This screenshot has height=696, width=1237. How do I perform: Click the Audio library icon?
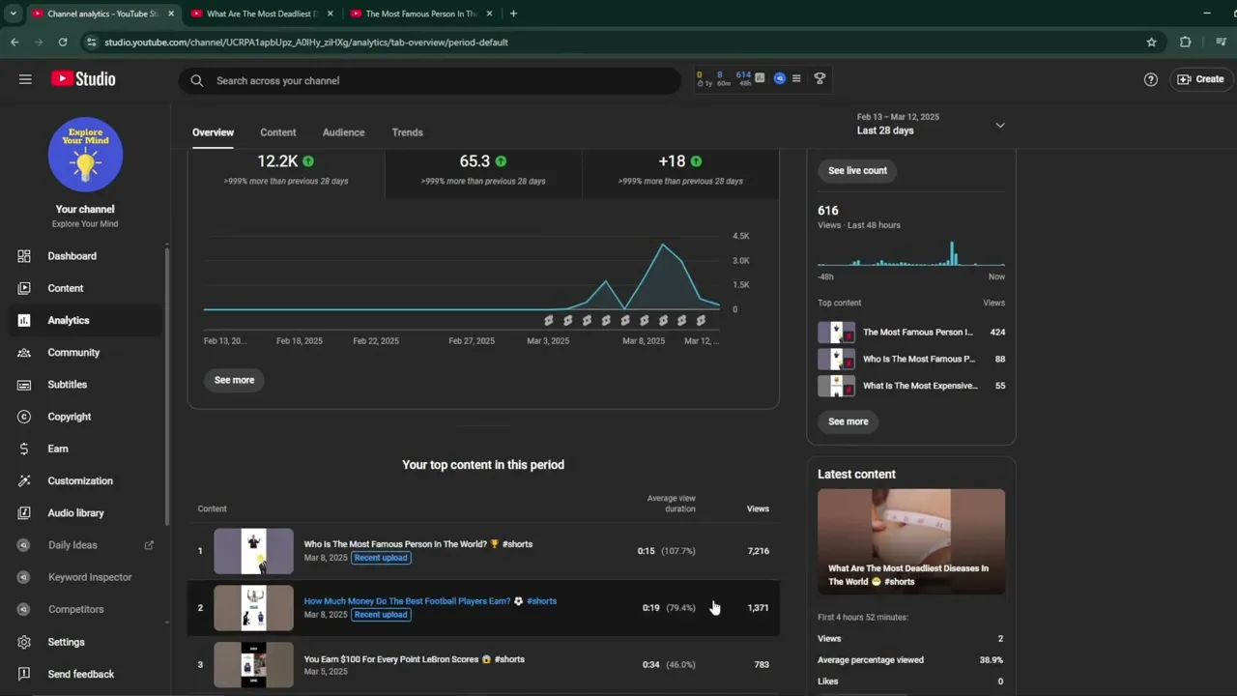point(24,512)
